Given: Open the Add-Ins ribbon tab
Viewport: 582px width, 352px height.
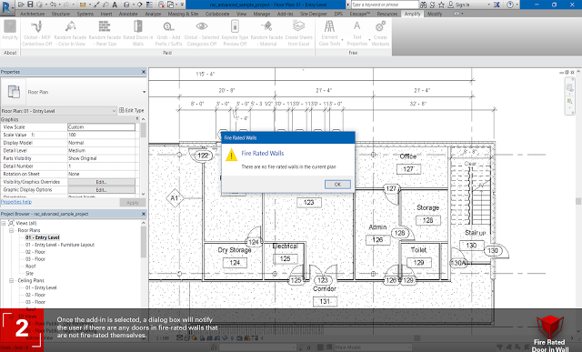Looking at the screenshot, I should 285,14.
